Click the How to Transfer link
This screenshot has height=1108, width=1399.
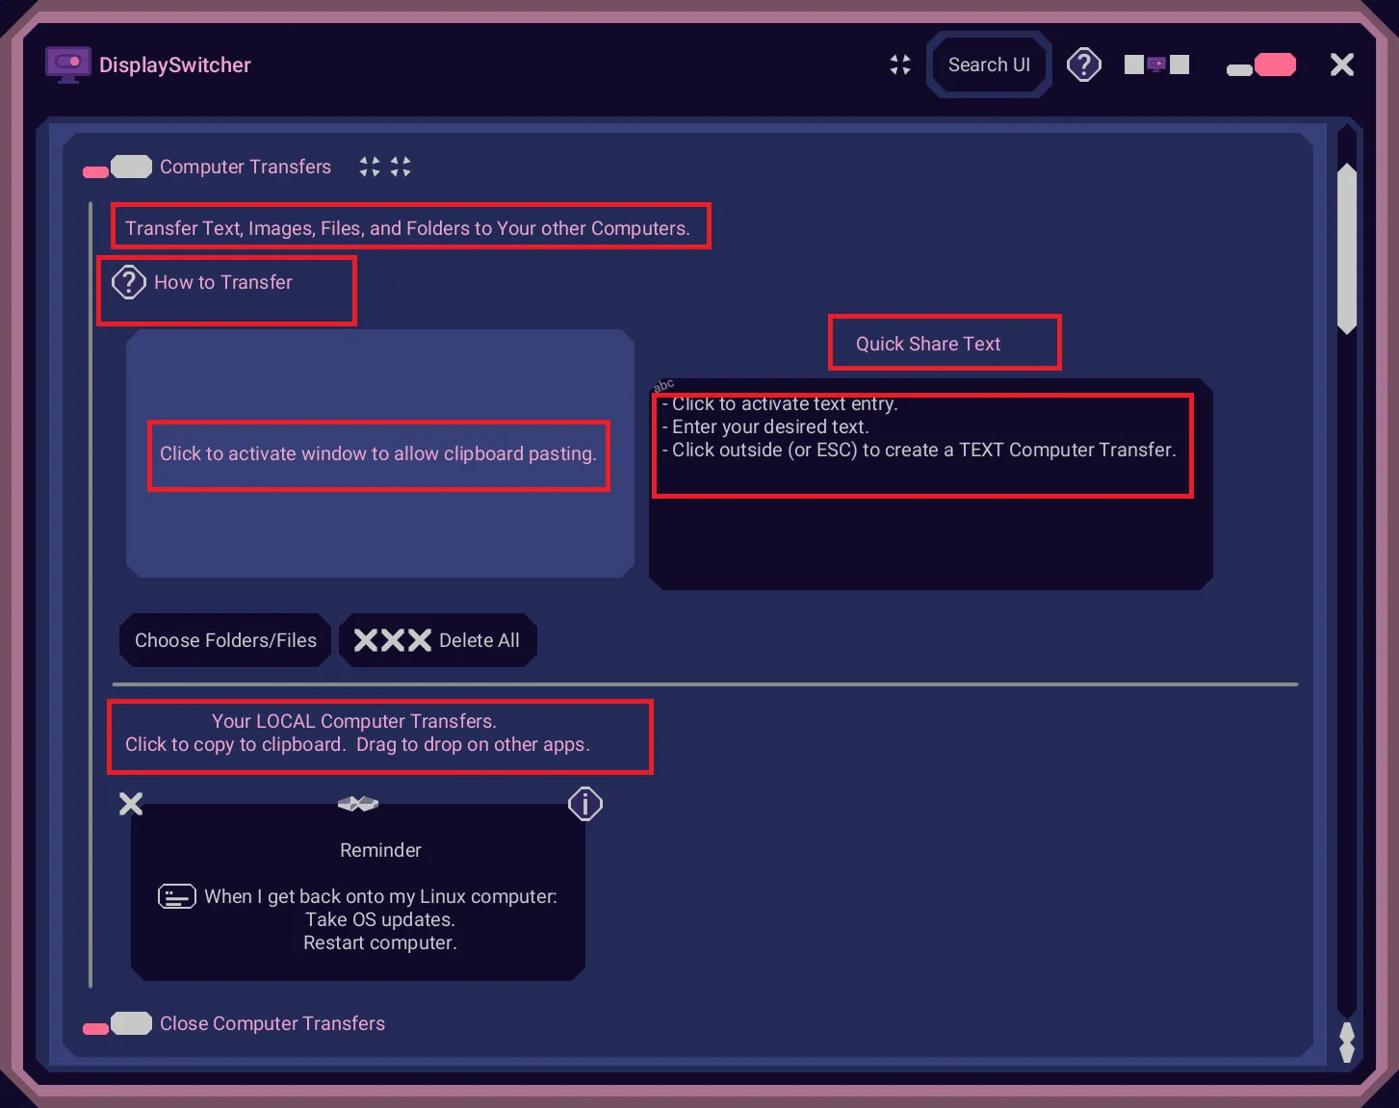tap(223, 282)
